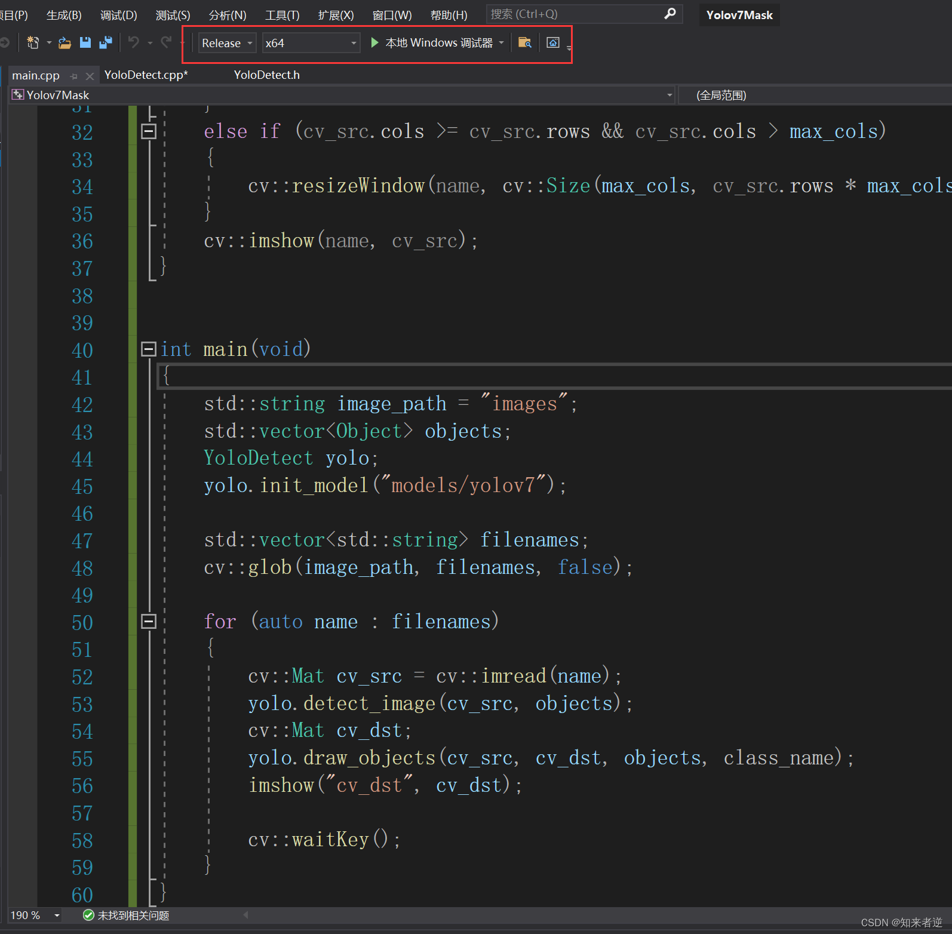The height and width of the screenshot is (934, 952).
Task: Start the local Windows debugger
Action: (x=431, y=43)
